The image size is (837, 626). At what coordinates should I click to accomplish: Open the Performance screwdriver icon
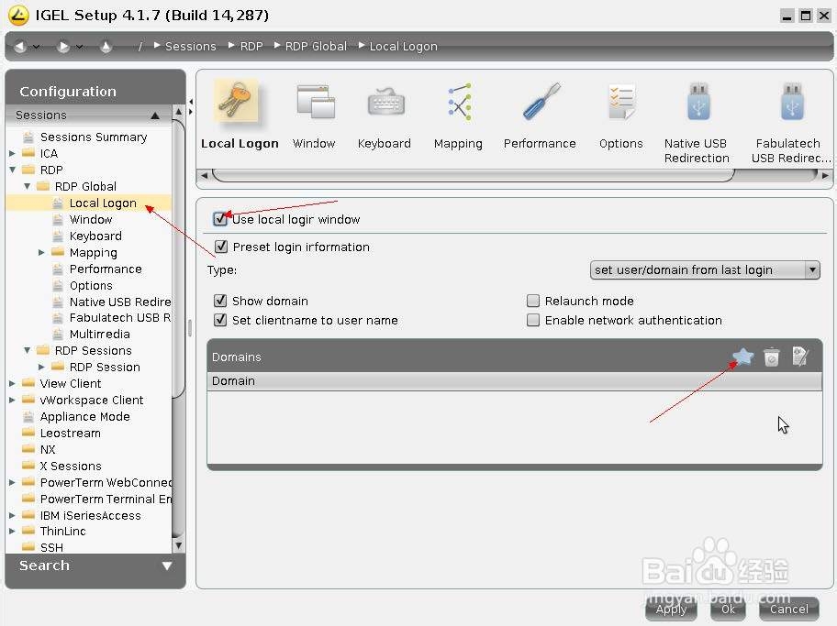541,102
